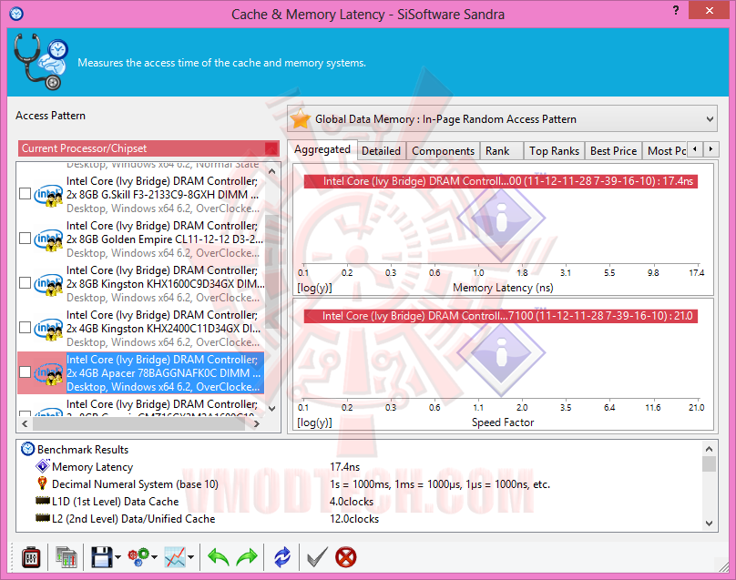736x580 pixels.
Task: Click the Benchmark Results clock icon
Action: click(27, 449)
